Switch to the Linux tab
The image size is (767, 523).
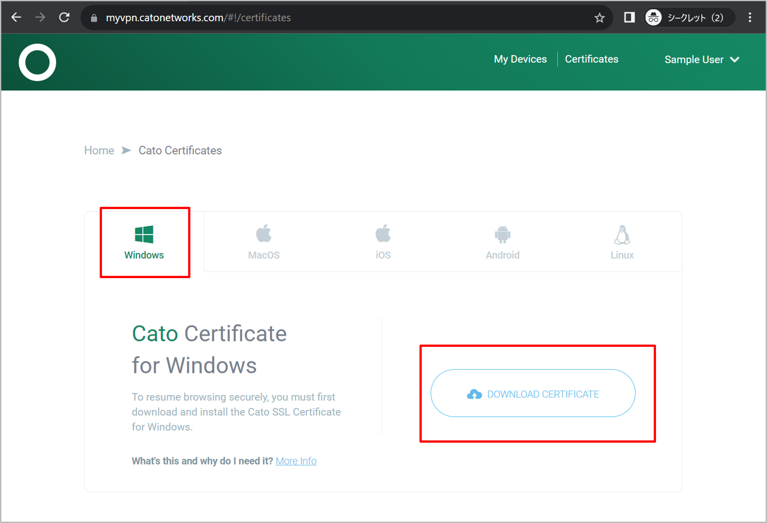622,242
